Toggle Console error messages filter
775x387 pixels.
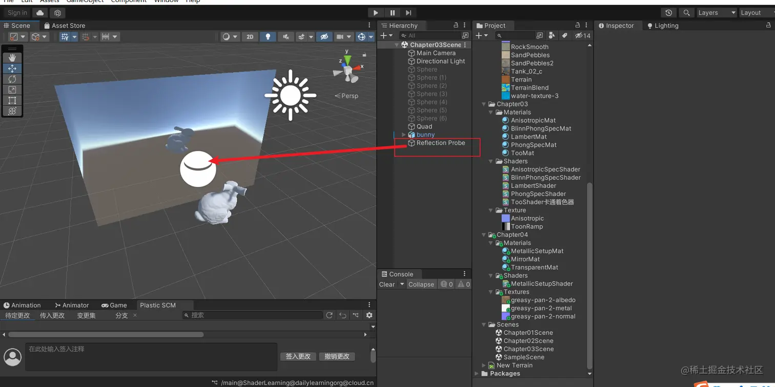click(x=446, y=285)
